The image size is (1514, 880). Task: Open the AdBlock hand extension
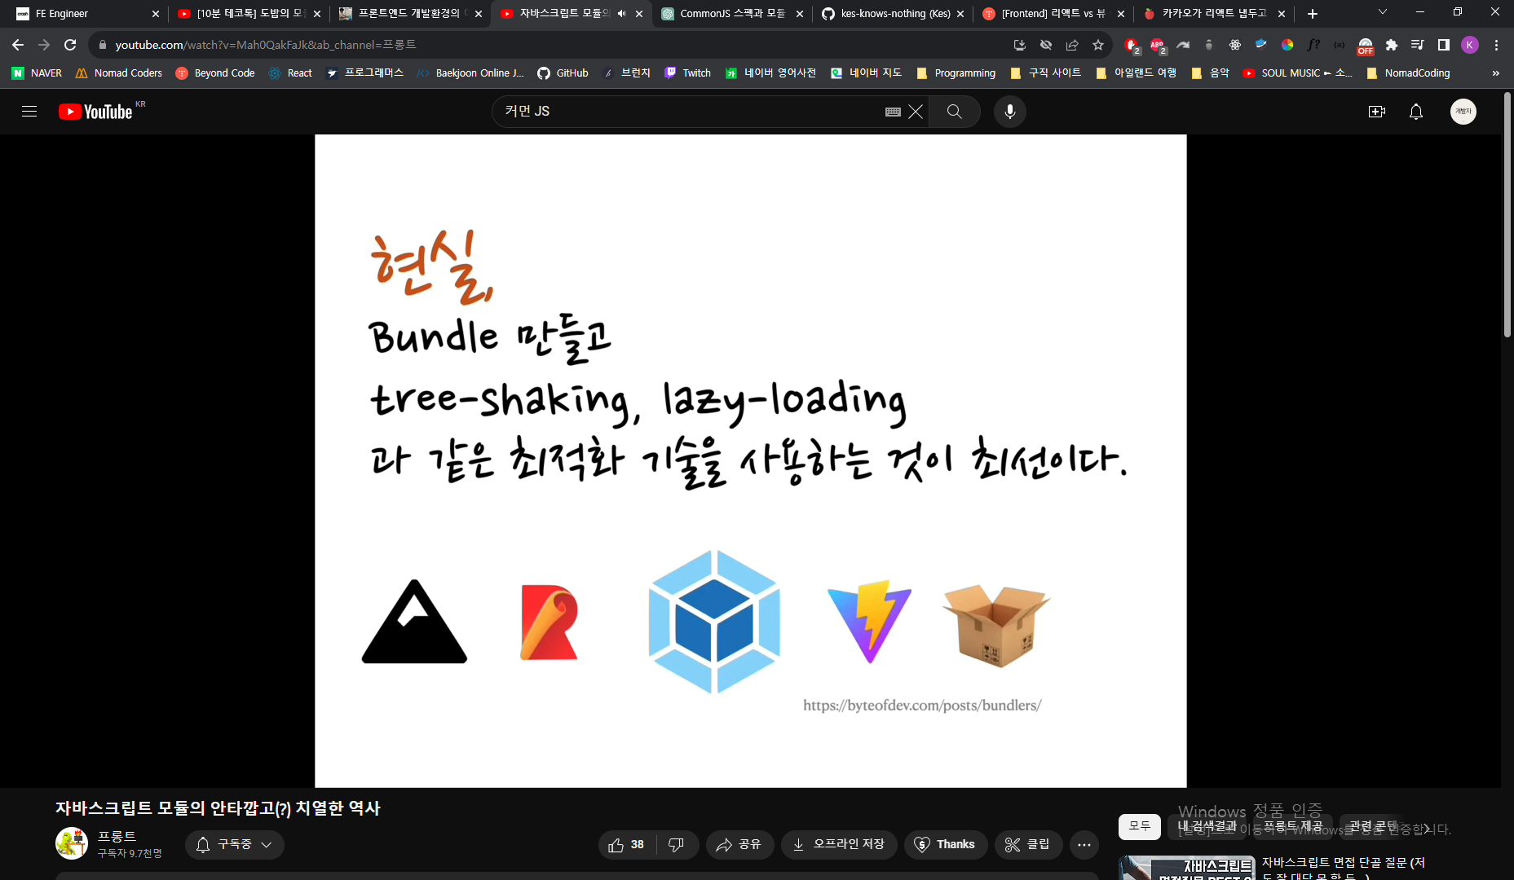coord(1131,45)
